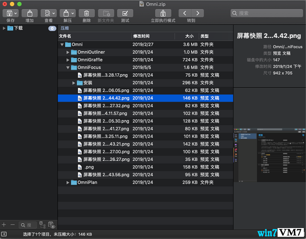Select the 安装 folder icon
This screenshot has width=306, height=239.
[x=80, y=83]
